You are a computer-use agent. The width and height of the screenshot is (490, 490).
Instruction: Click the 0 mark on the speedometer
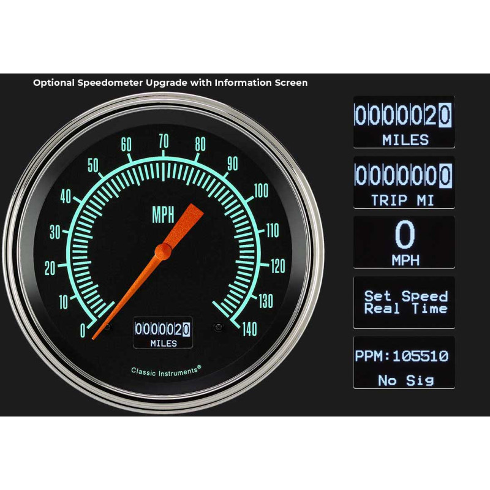pos(83,331)
